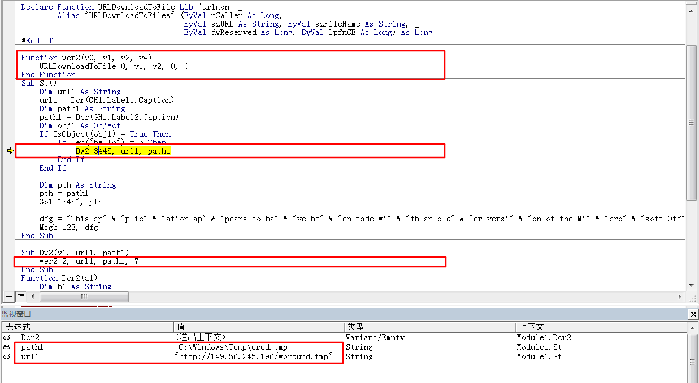Click the End Function line
This screenshot has width=699, height=383.
[x=49, y=75]
